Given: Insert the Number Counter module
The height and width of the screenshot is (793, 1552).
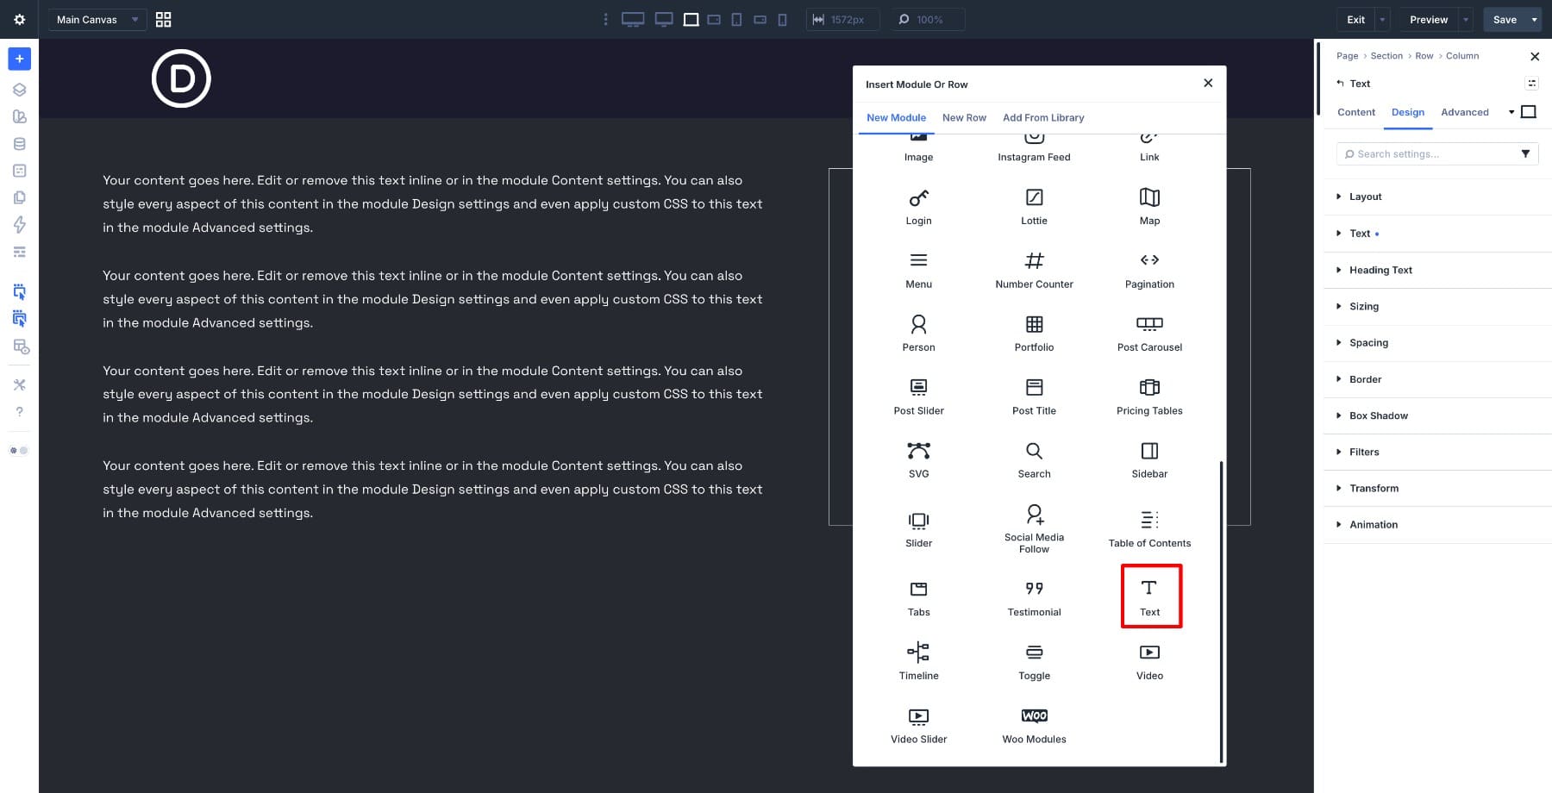Looking at the screenshot, I should point(1034,270).
